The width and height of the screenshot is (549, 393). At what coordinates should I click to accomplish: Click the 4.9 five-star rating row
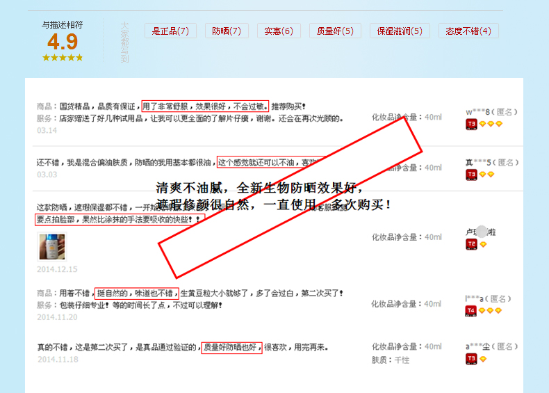click(63, 58)
